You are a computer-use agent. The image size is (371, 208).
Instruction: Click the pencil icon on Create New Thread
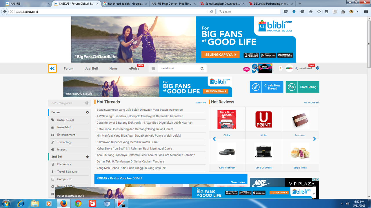pos(256,87)
